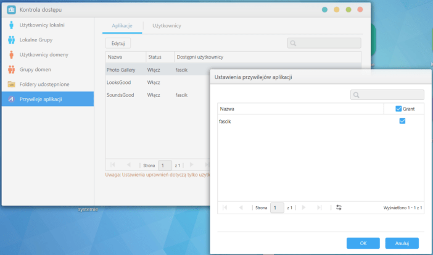Click the Edytuj button
Screen dimensions: 433x255
[118, 43]
